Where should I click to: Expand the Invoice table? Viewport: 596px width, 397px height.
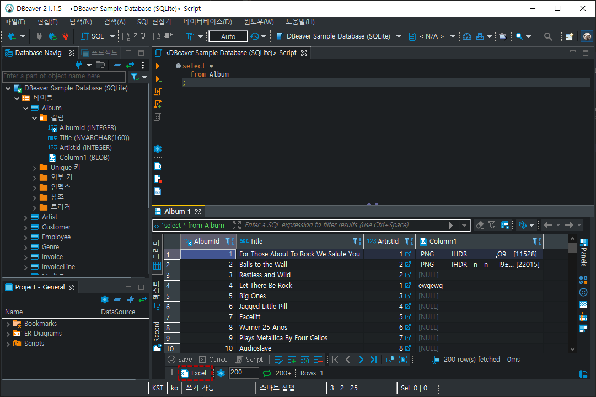coord(25,257)
